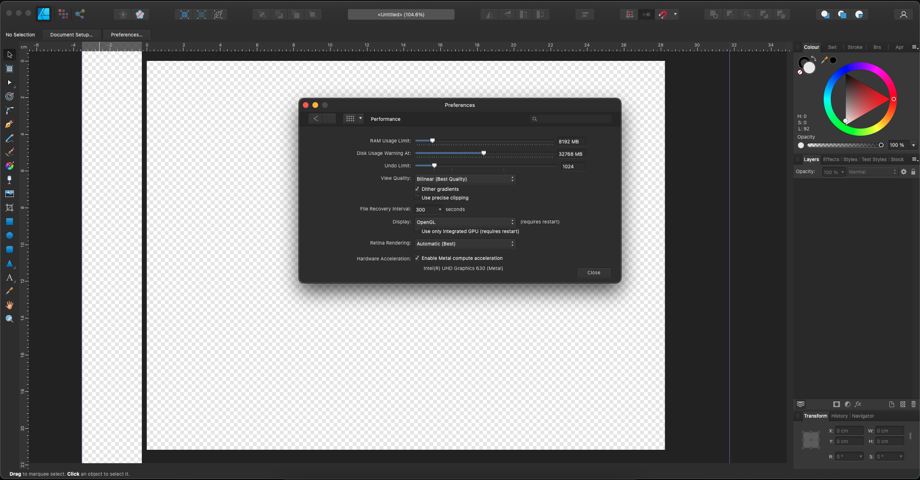Open layer blend mode Normal dropdown
920x480 pixels.
(872, 172)
